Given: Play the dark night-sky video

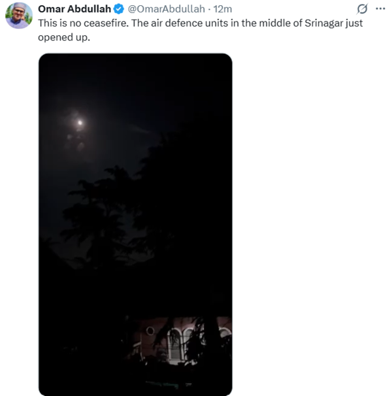Looking at the screenshot, I should (135, 224).
